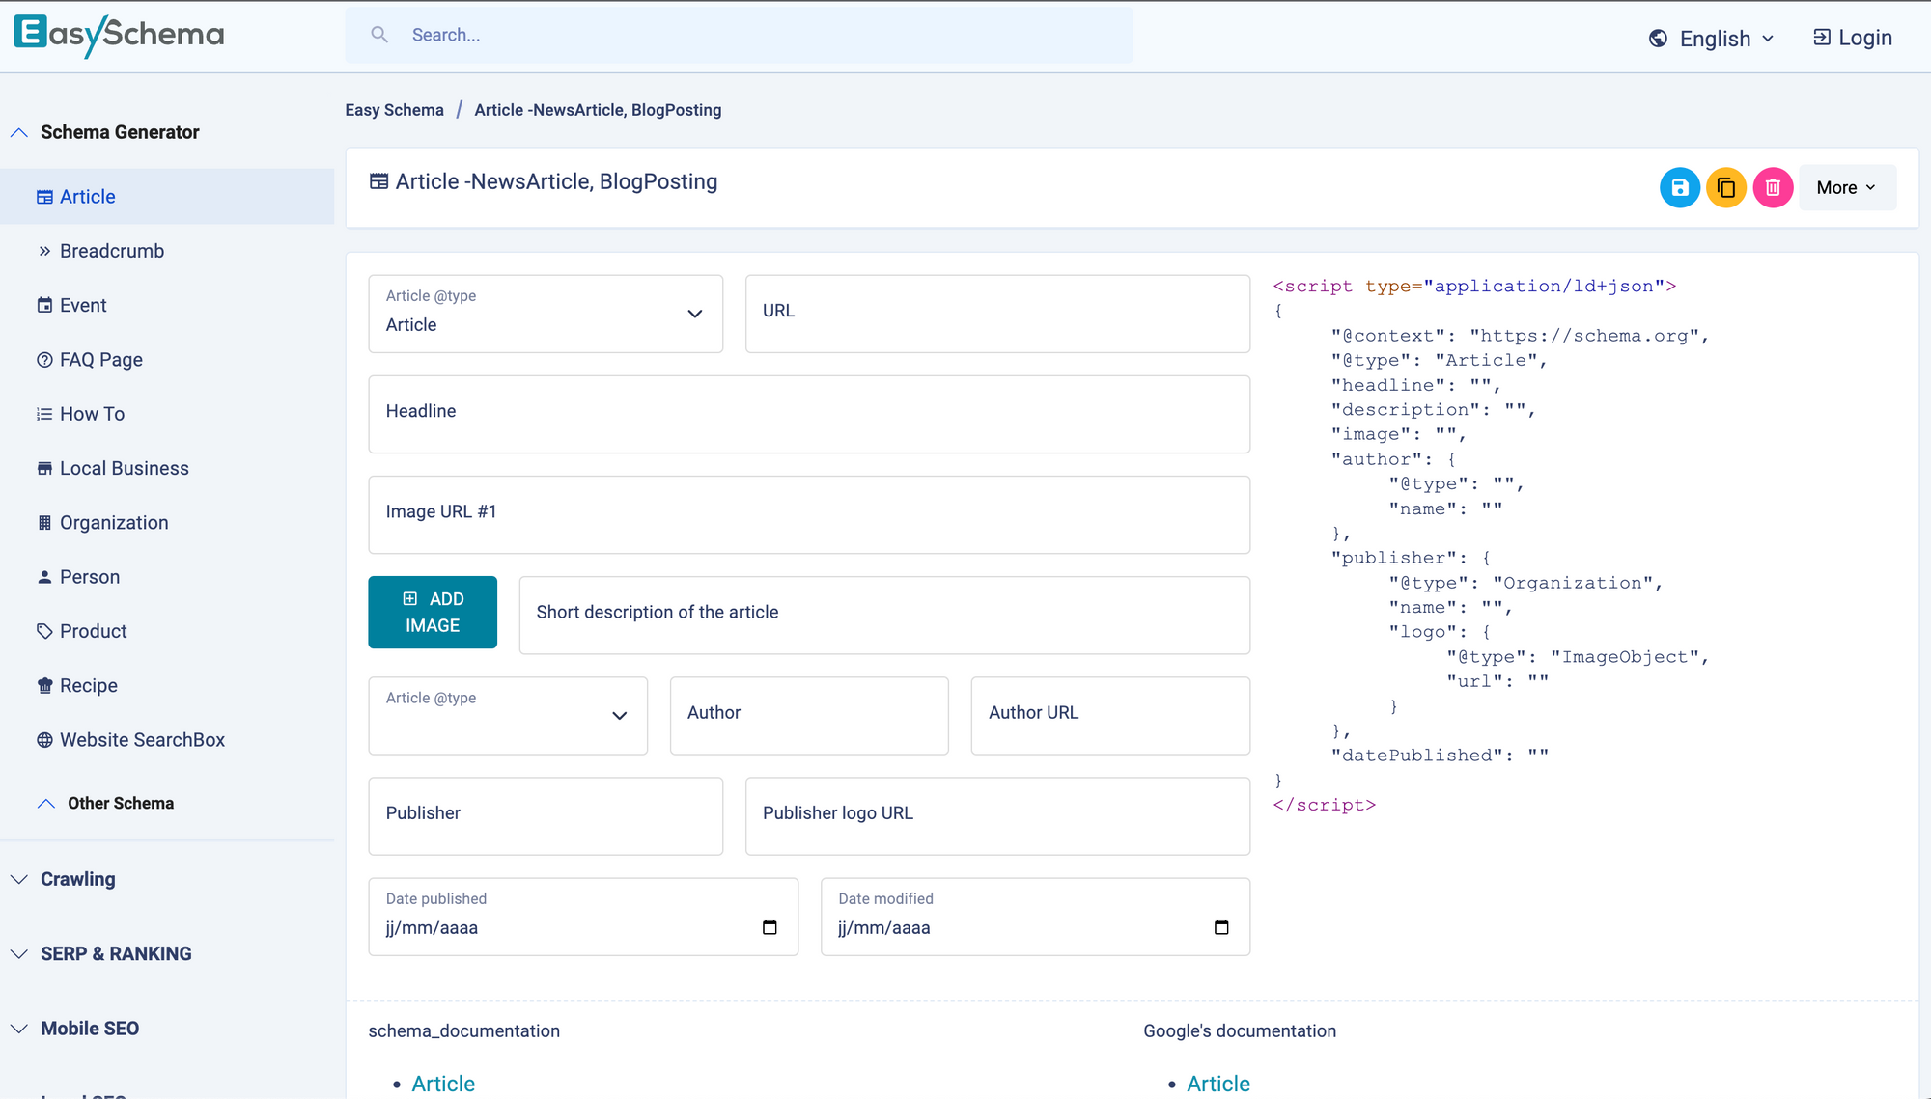Click the ADD IMAGE button

(x=433, y=612)
